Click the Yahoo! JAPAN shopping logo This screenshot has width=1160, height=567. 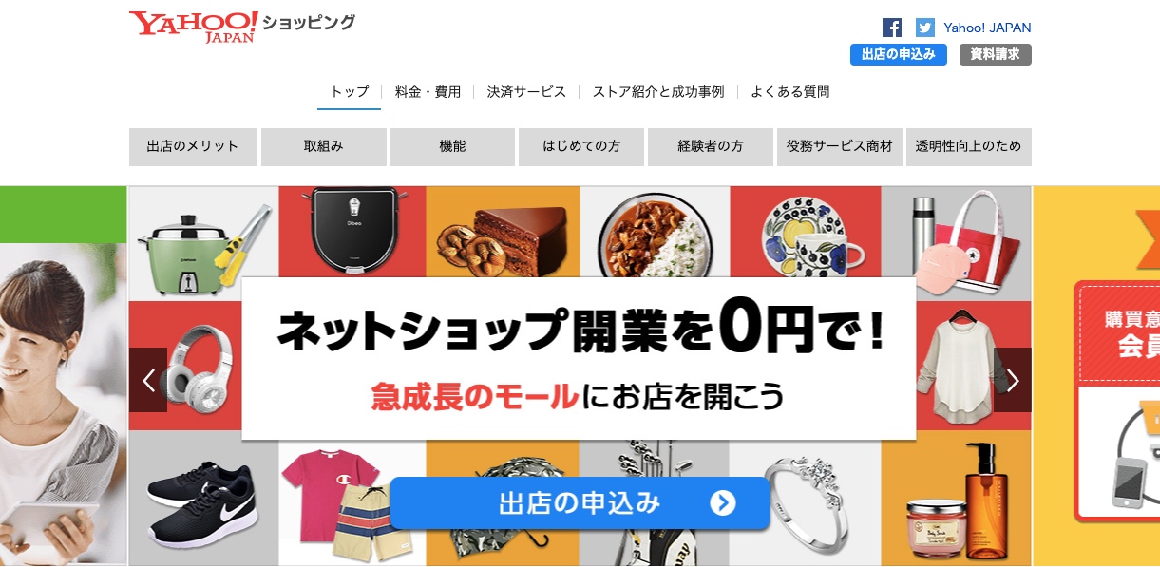pyautogui.click(x=242, y=26)
